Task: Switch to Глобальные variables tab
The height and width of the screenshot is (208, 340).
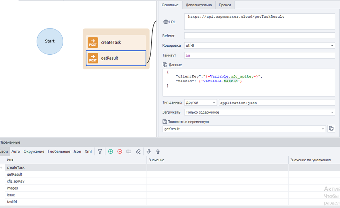Action: click(x=59, y=152)
